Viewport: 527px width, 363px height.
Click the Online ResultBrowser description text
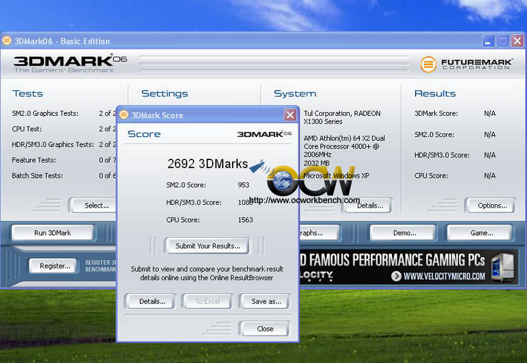(207, 273)
